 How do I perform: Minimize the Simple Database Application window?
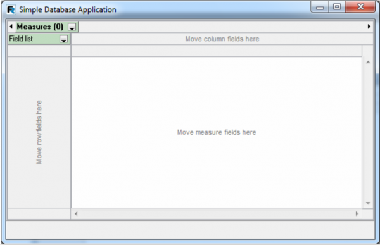tap(320, 7)
